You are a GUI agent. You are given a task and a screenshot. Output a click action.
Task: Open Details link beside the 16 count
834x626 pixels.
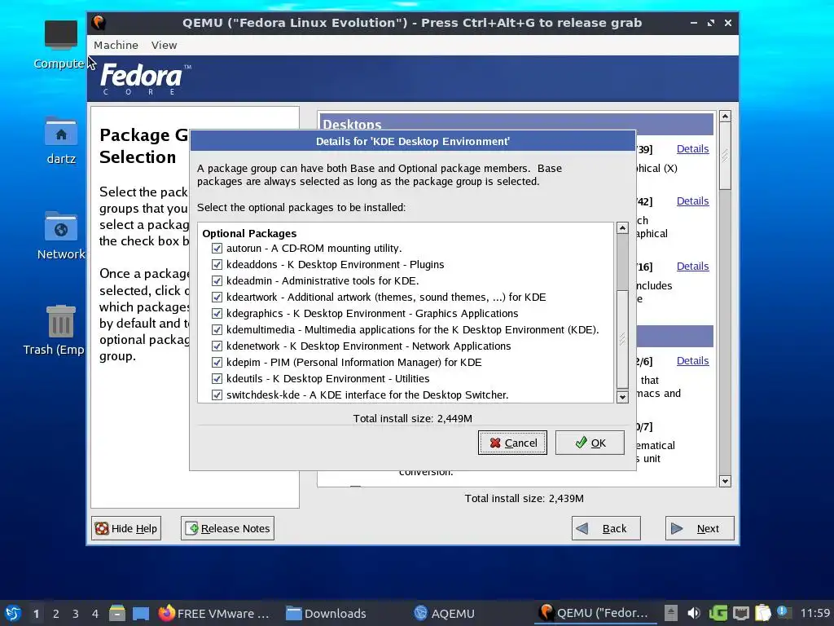(692, 267)
